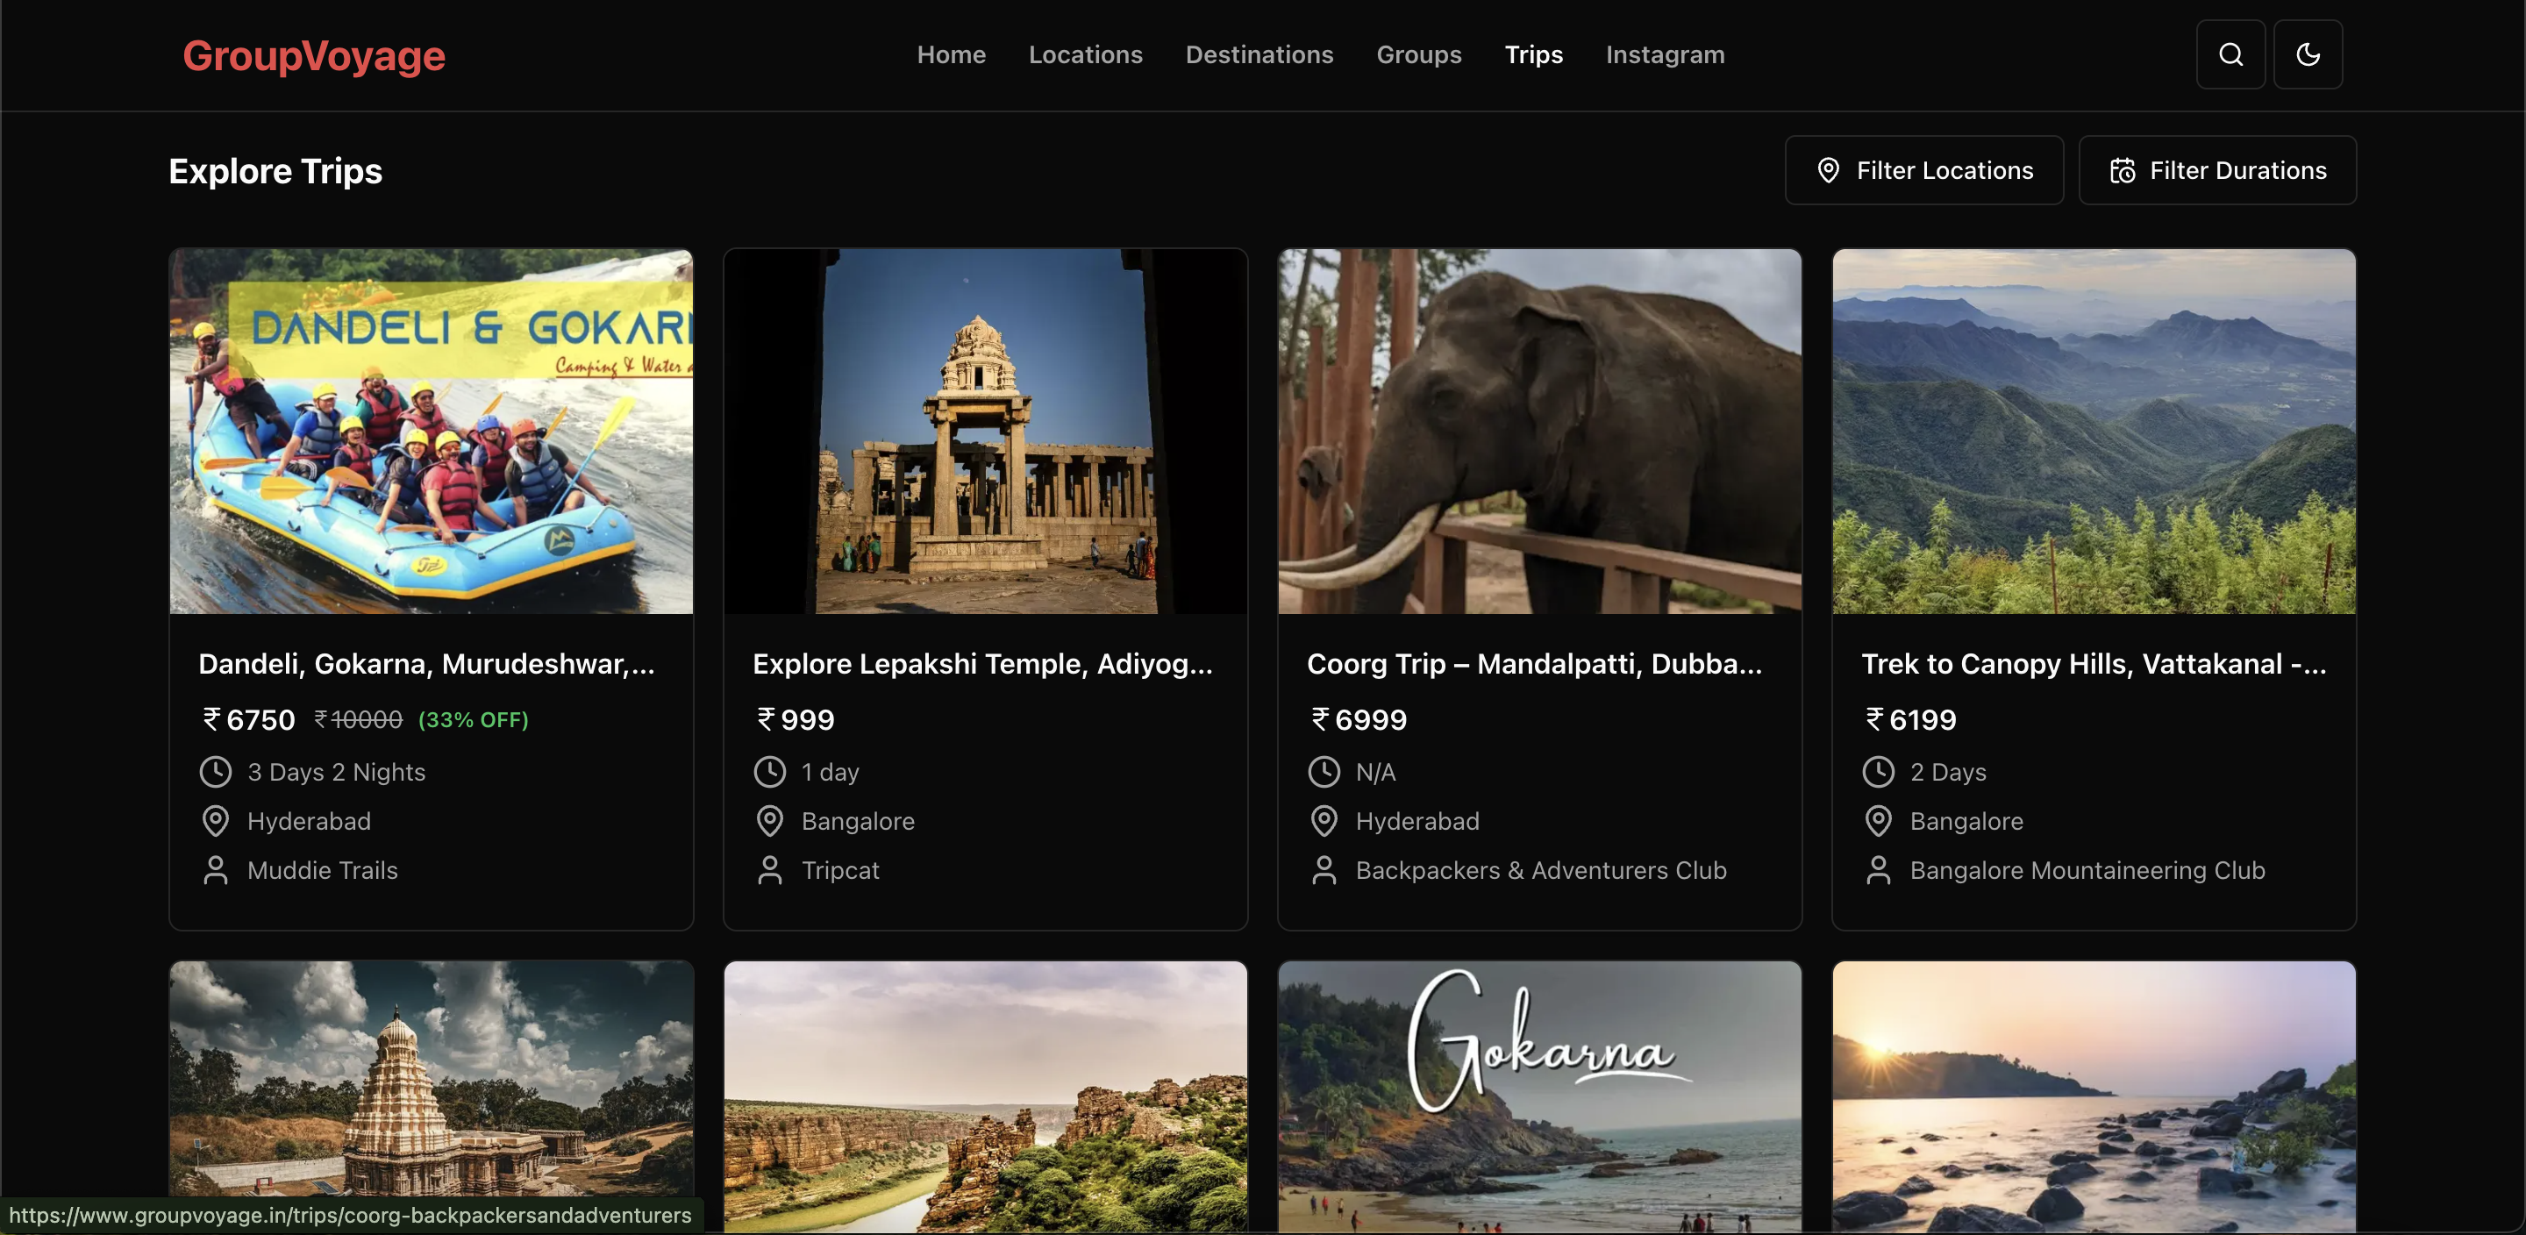Click the ₹ 6750 price
The height and width of the screenshot is (1235, 2526).
[x=248, y=720]
